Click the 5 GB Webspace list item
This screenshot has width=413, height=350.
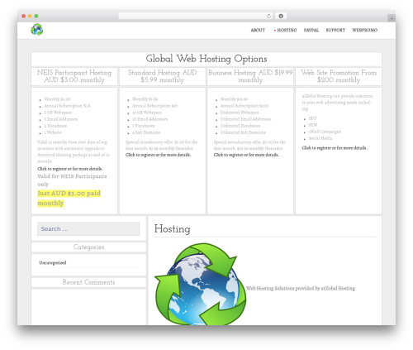58,113
